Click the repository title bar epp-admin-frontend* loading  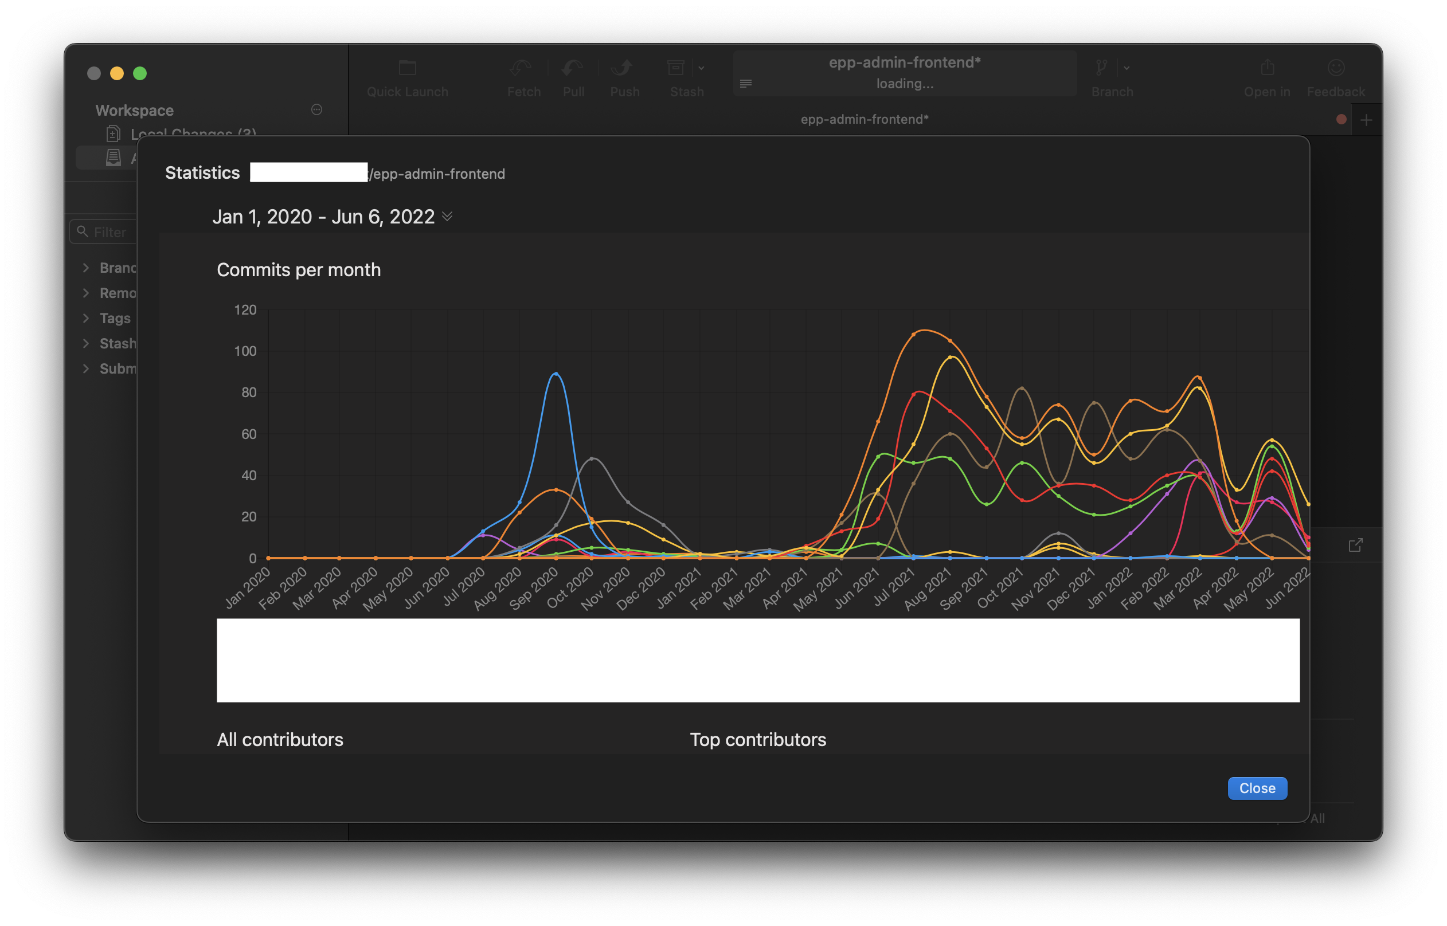pyautogui.click(x=904, y=73)
